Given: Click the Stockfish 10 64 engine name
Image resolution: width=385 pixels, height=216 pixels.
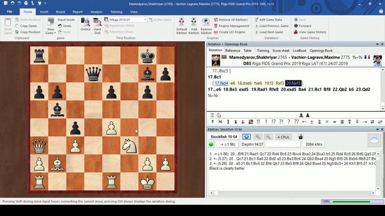Looking at the screenshot, I should [x=224, y=137].
